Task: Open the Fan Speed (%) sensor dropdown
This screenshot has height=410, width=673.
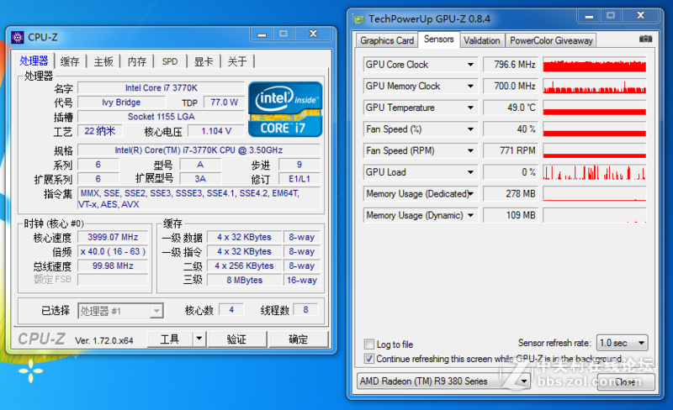Action: coord(470,129)
